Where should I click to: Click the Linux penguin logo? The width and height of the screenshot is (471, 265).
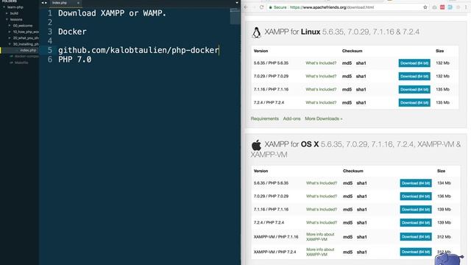click(256, 32)
